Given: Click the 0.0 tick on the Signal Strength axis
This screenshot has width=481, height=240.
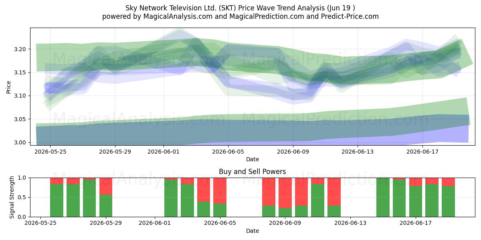Looking at the screenshot, I should coord(22,217).
